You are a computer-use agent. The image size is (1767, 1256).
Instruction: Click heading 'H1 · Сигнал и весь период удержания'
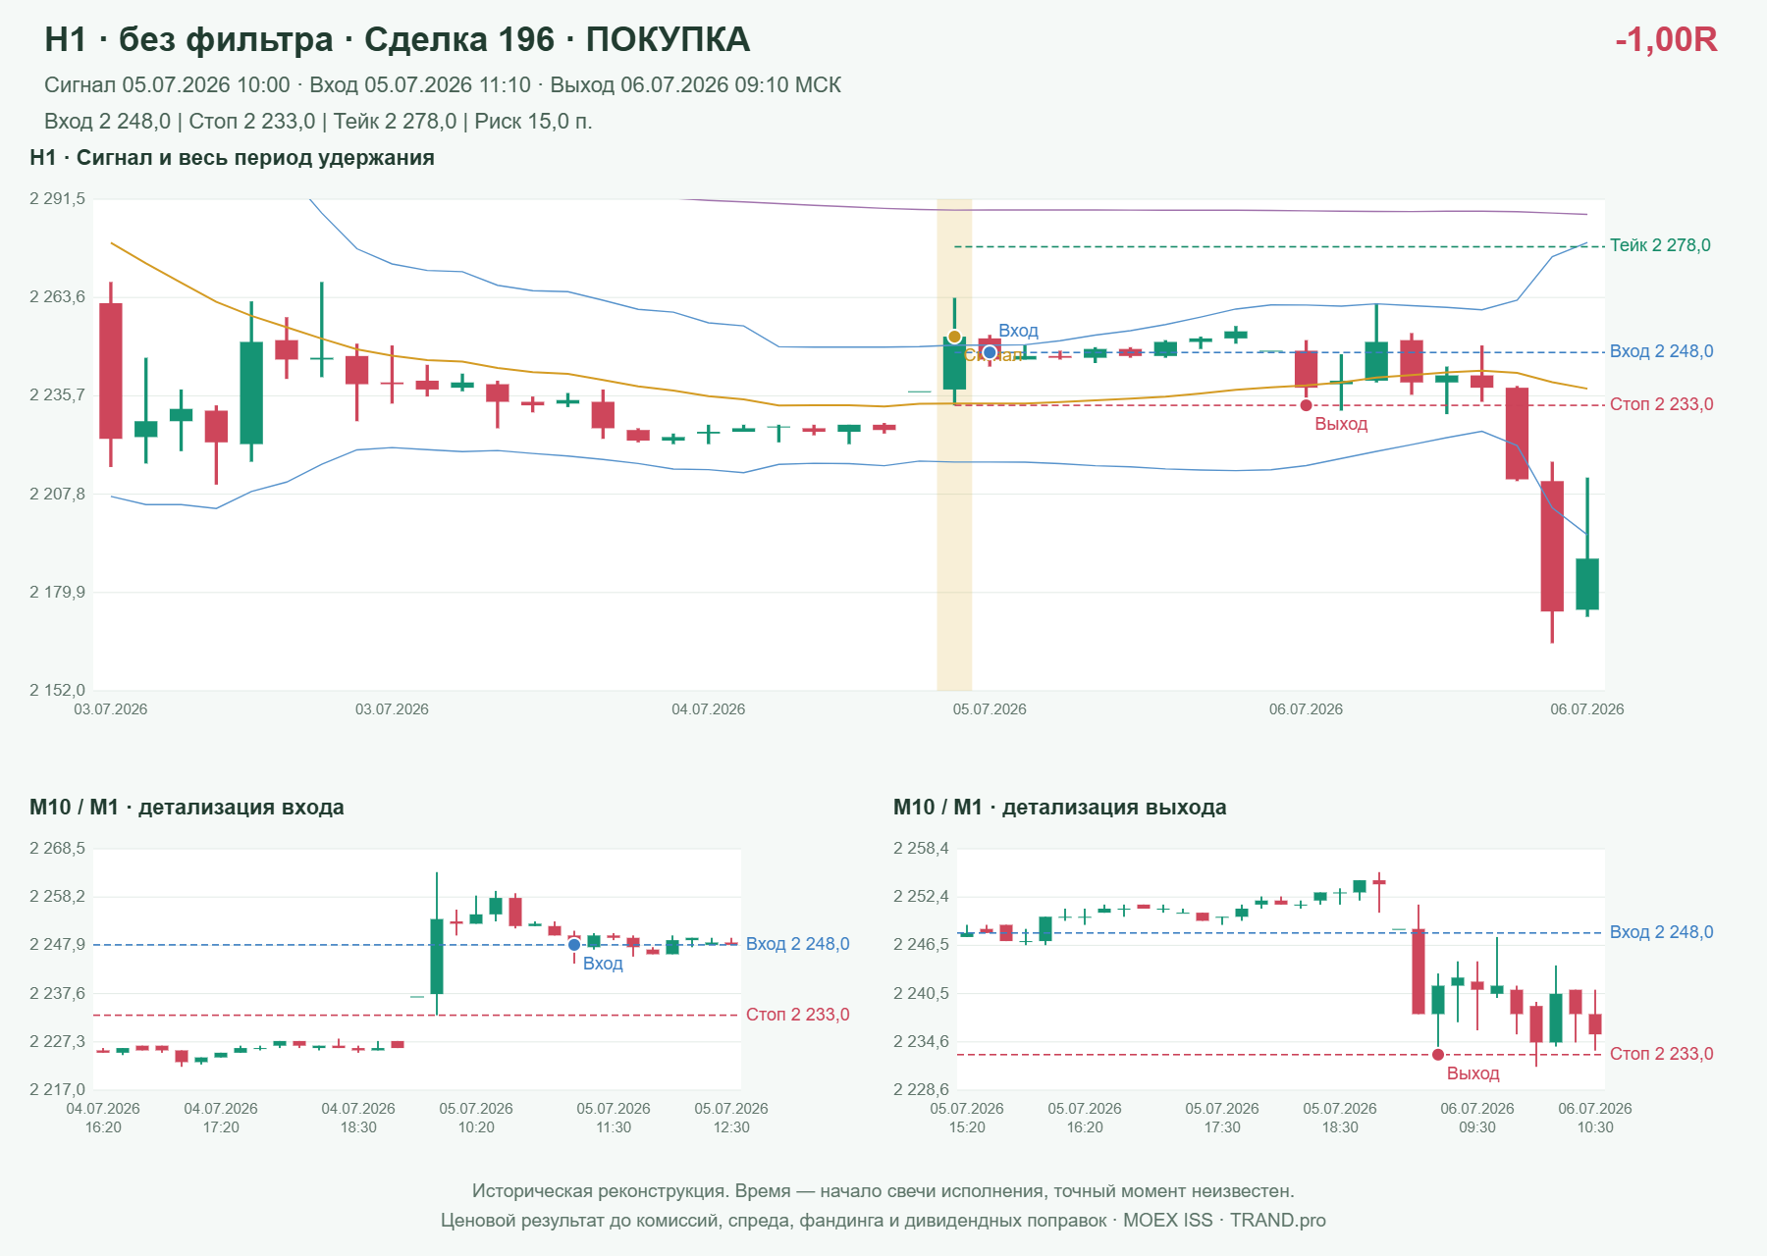coord(232,158)
